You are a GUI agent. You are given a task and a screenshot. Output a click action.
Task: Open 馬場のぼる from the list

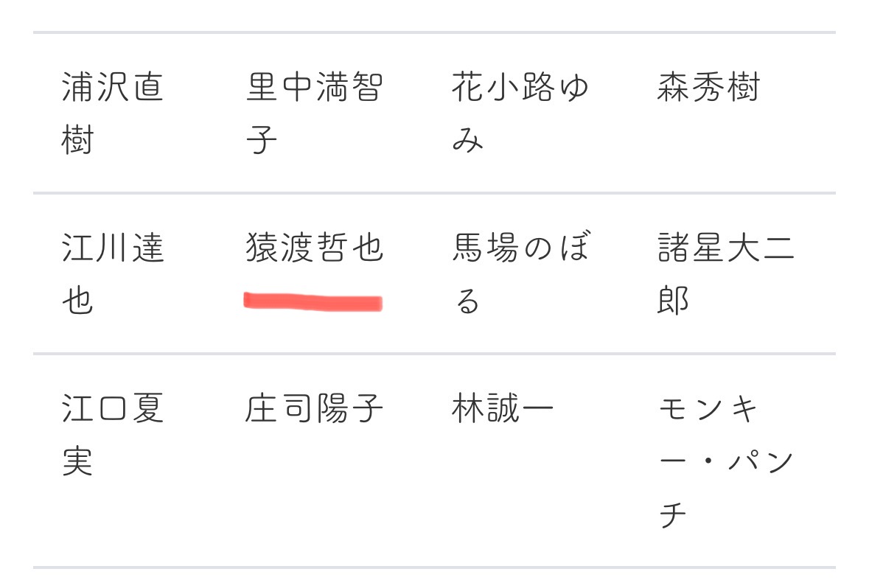pyautogui.click(x=520, y=273)
